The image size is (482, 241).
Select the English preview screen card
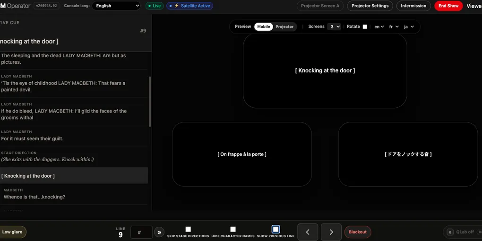(x=325, y=71)
